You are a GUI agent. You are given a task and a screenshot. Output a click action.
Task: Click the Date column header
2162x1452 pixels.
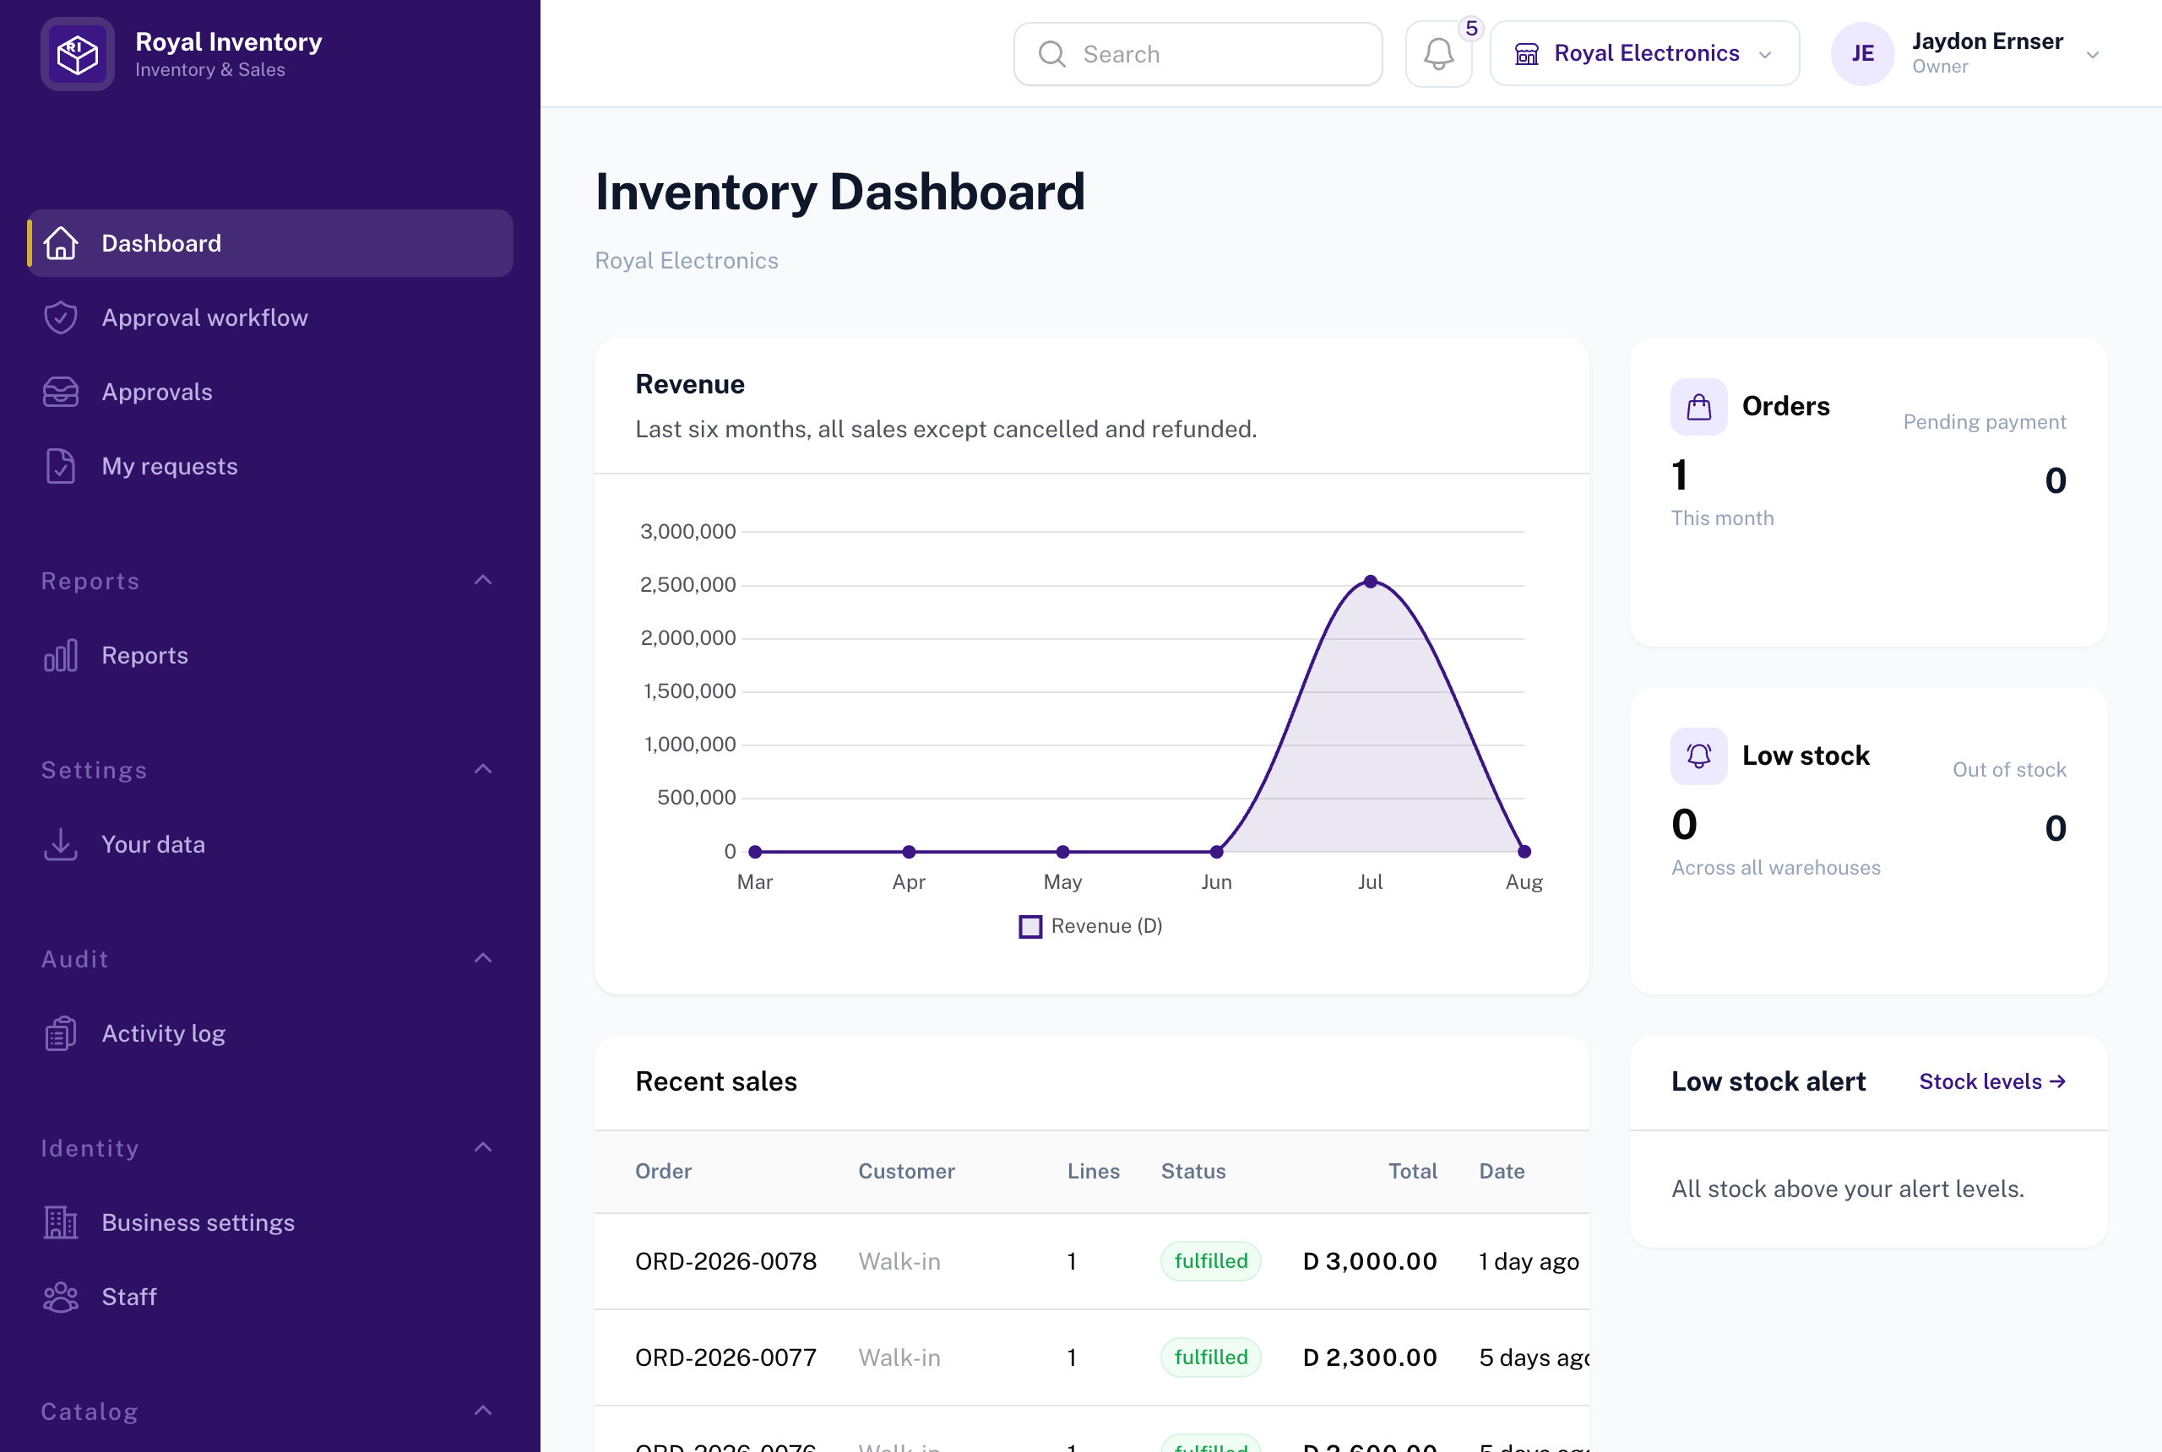click(1502, 1172)
